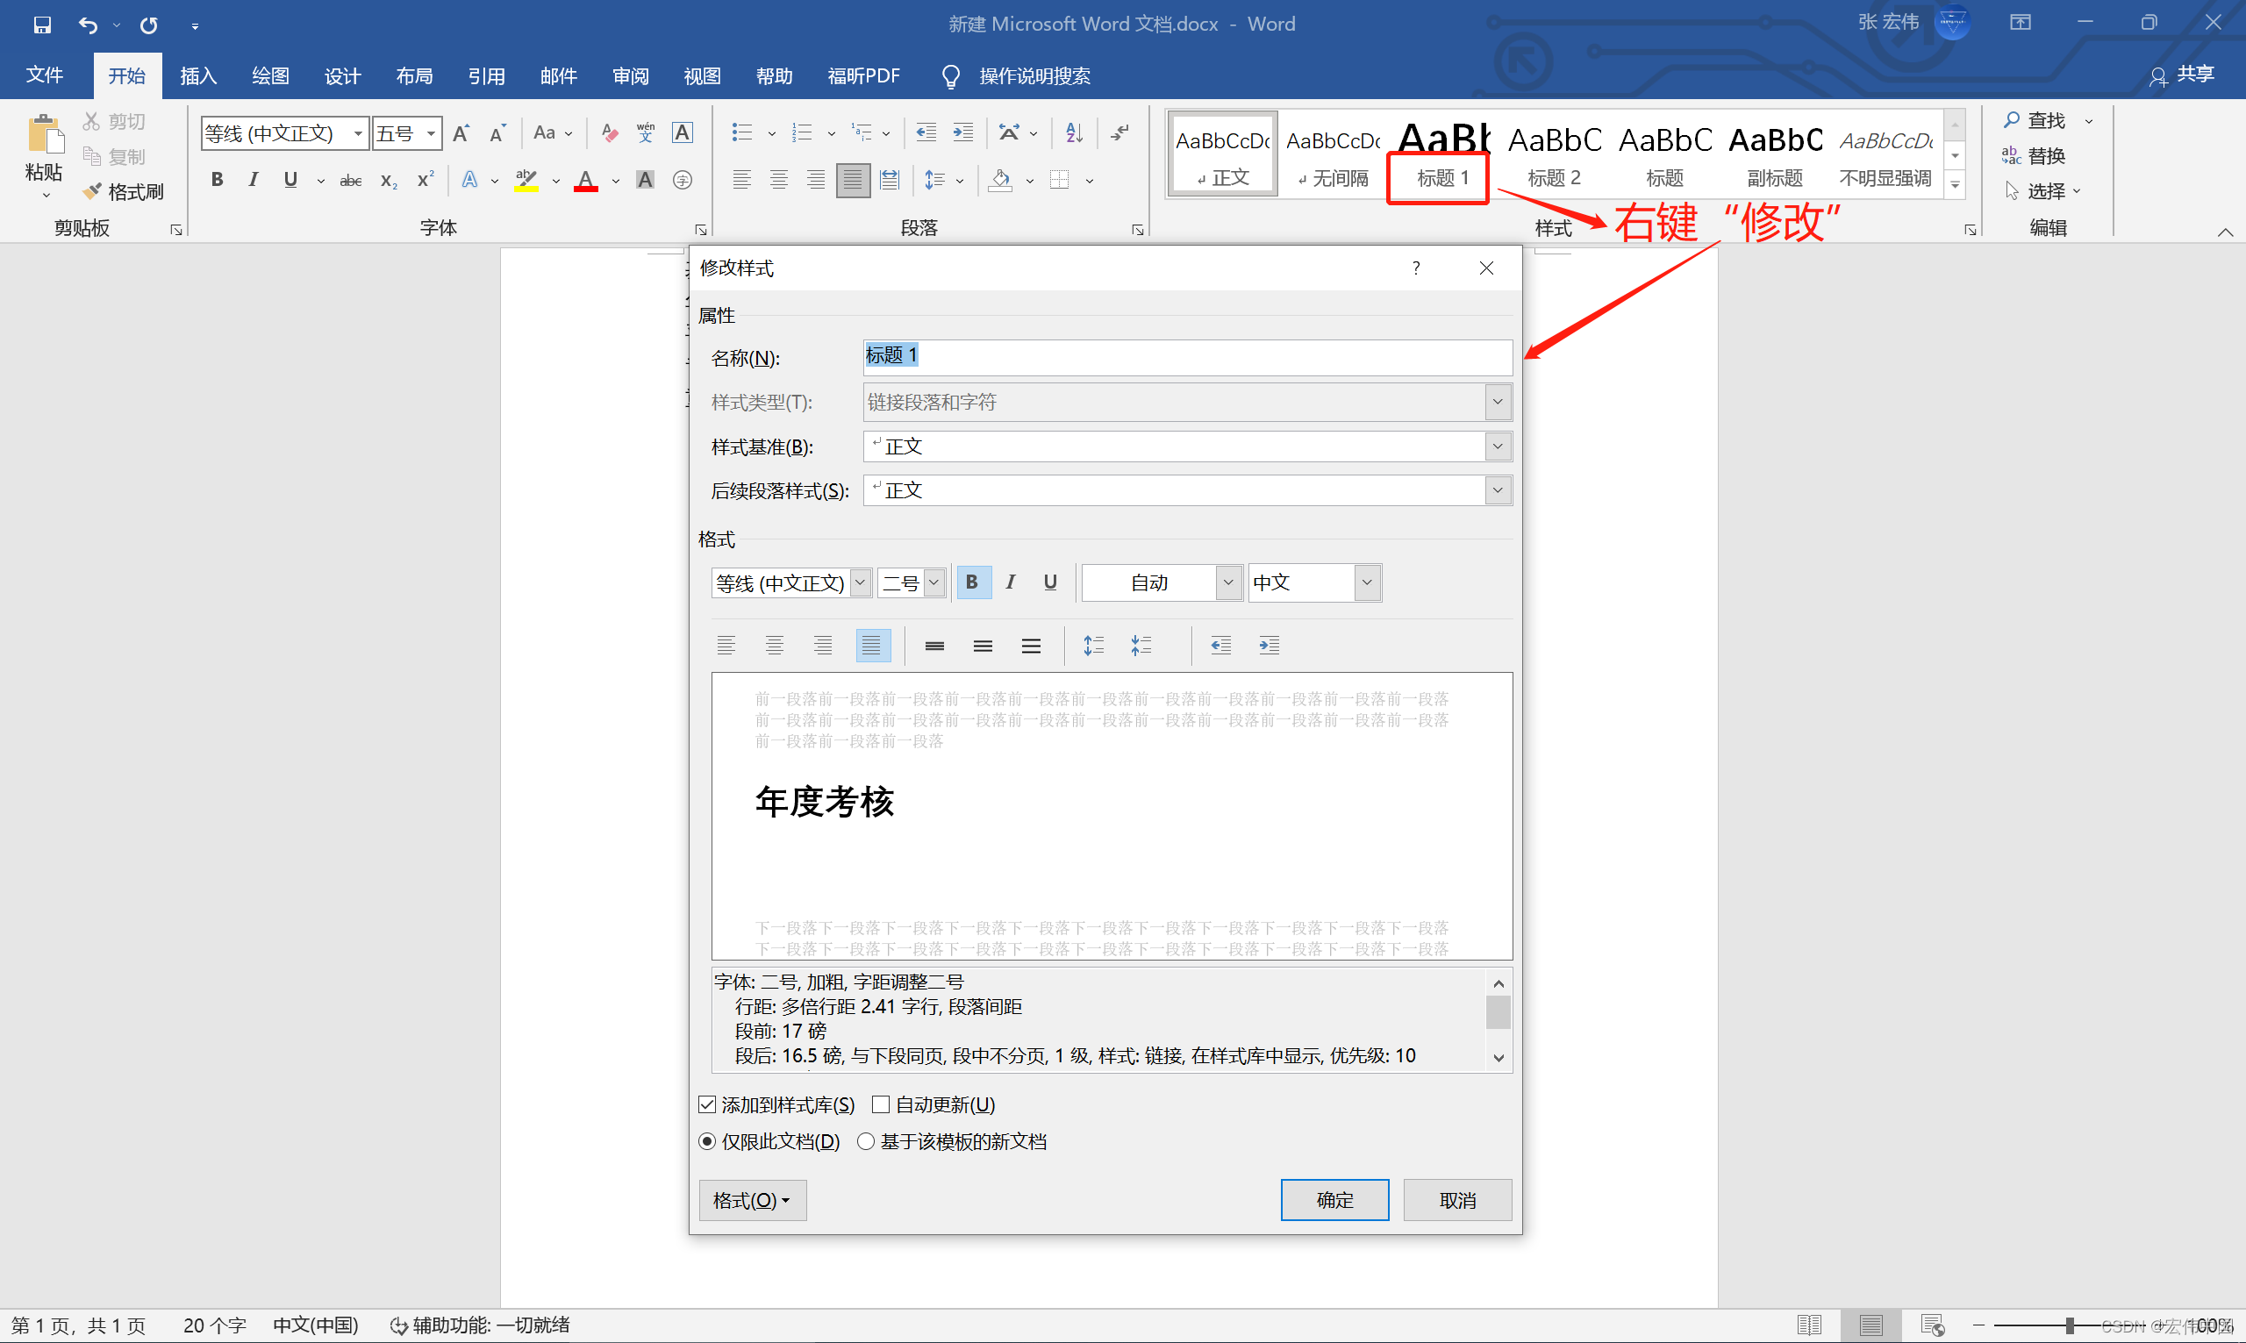
Task: Expand the dialog font size 二号 dropdown
Action: pos(933,582)
